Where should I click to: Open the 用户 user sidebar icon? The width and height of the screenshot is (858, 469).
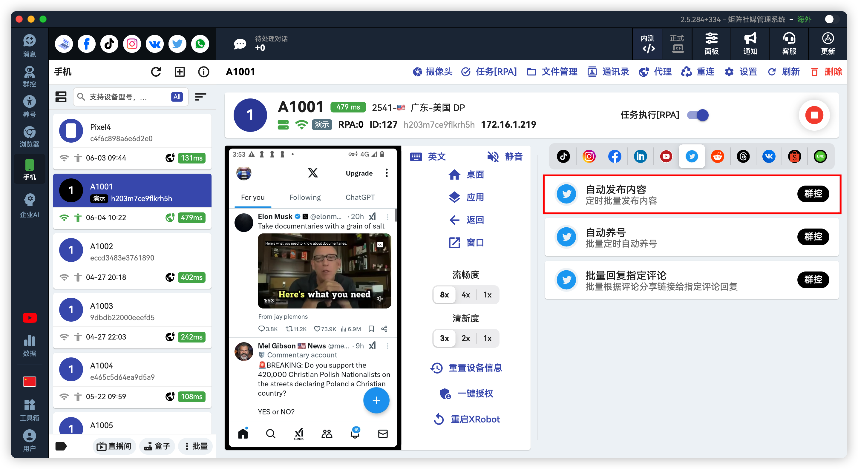29,440
